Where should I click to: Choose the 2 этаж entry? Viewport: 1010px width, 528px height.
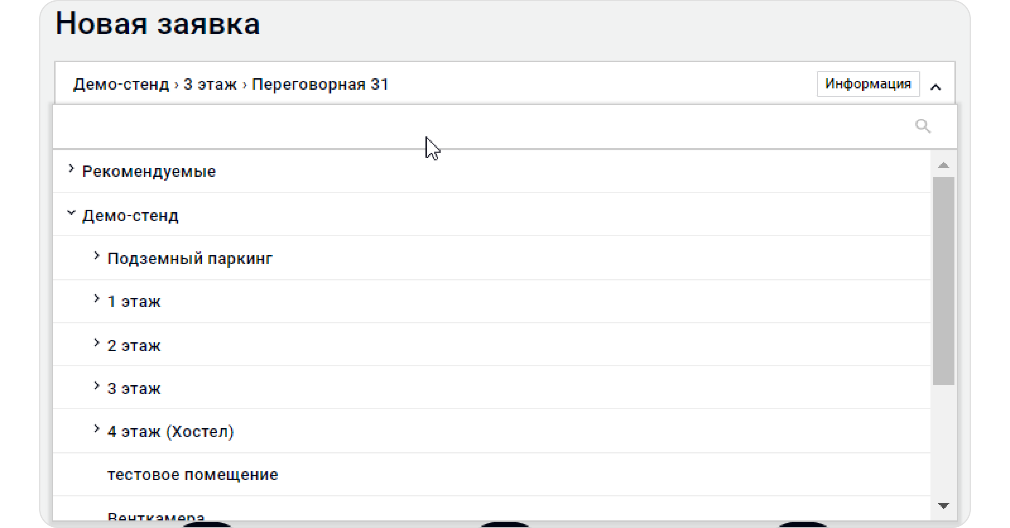134,346
